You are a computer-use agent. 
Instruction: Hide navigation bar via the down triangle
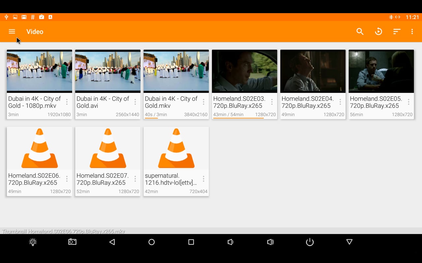tap(349, 242)
